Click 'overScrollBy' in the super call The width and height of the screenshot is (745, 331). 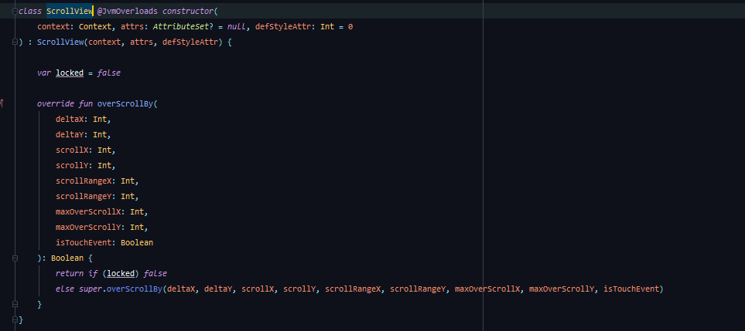click(x=135, y=289)
